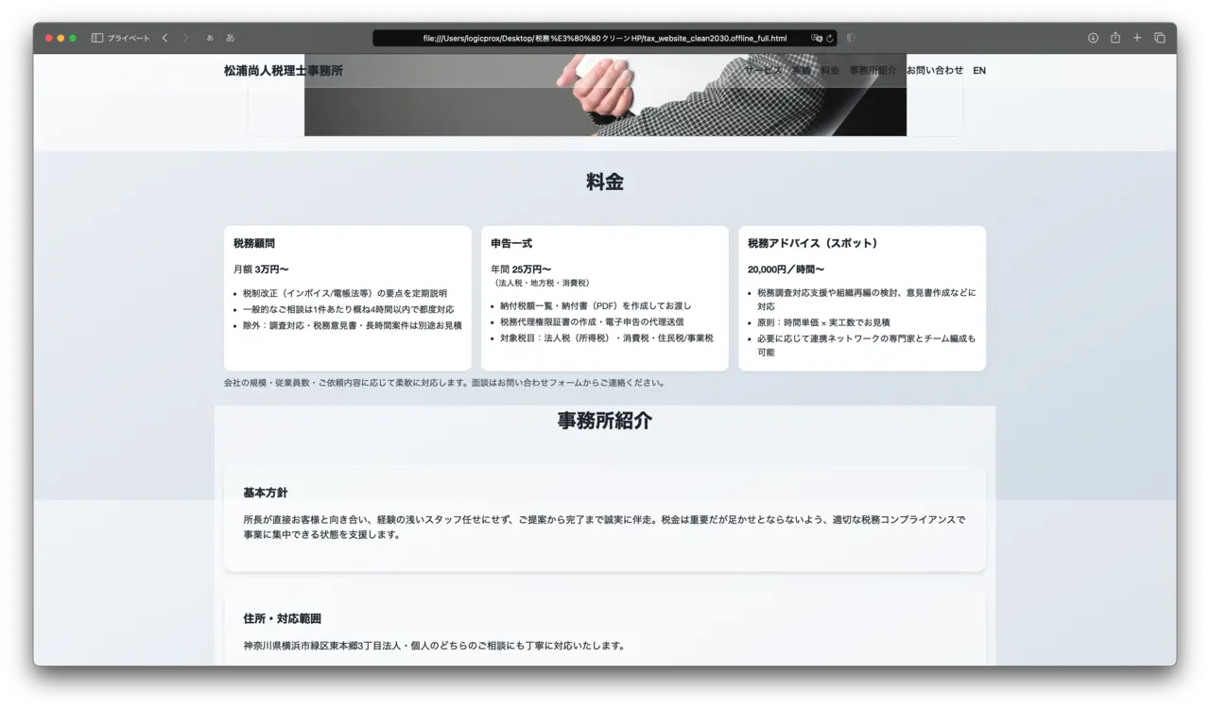The image size is (1210, 710).
Task: Click the smaller text size あ button
Action: 210,39
